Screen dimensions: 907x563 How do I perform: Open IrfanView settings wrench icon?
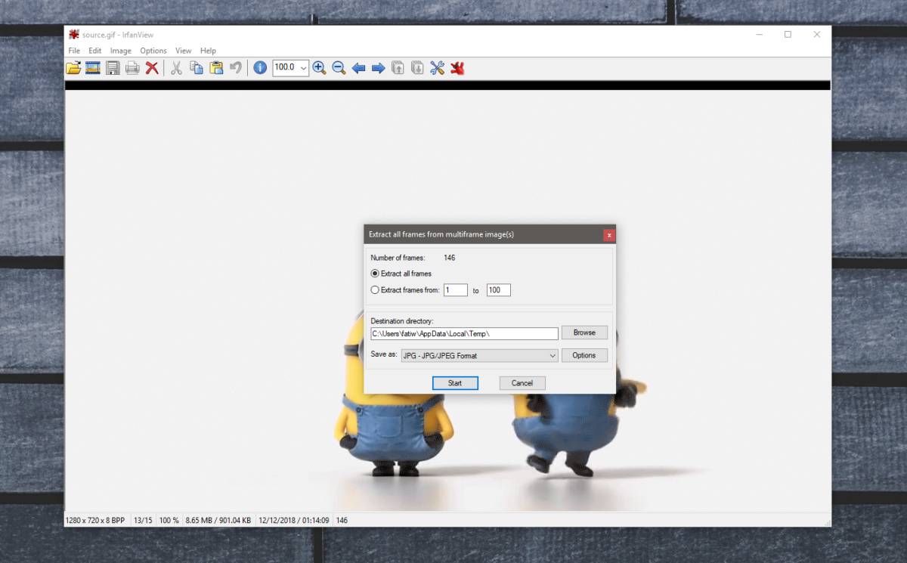pos(437,68)
